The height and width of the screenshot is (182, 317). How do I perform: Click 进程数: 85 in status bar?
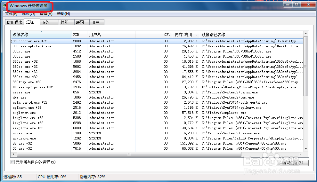pos(12,177)
